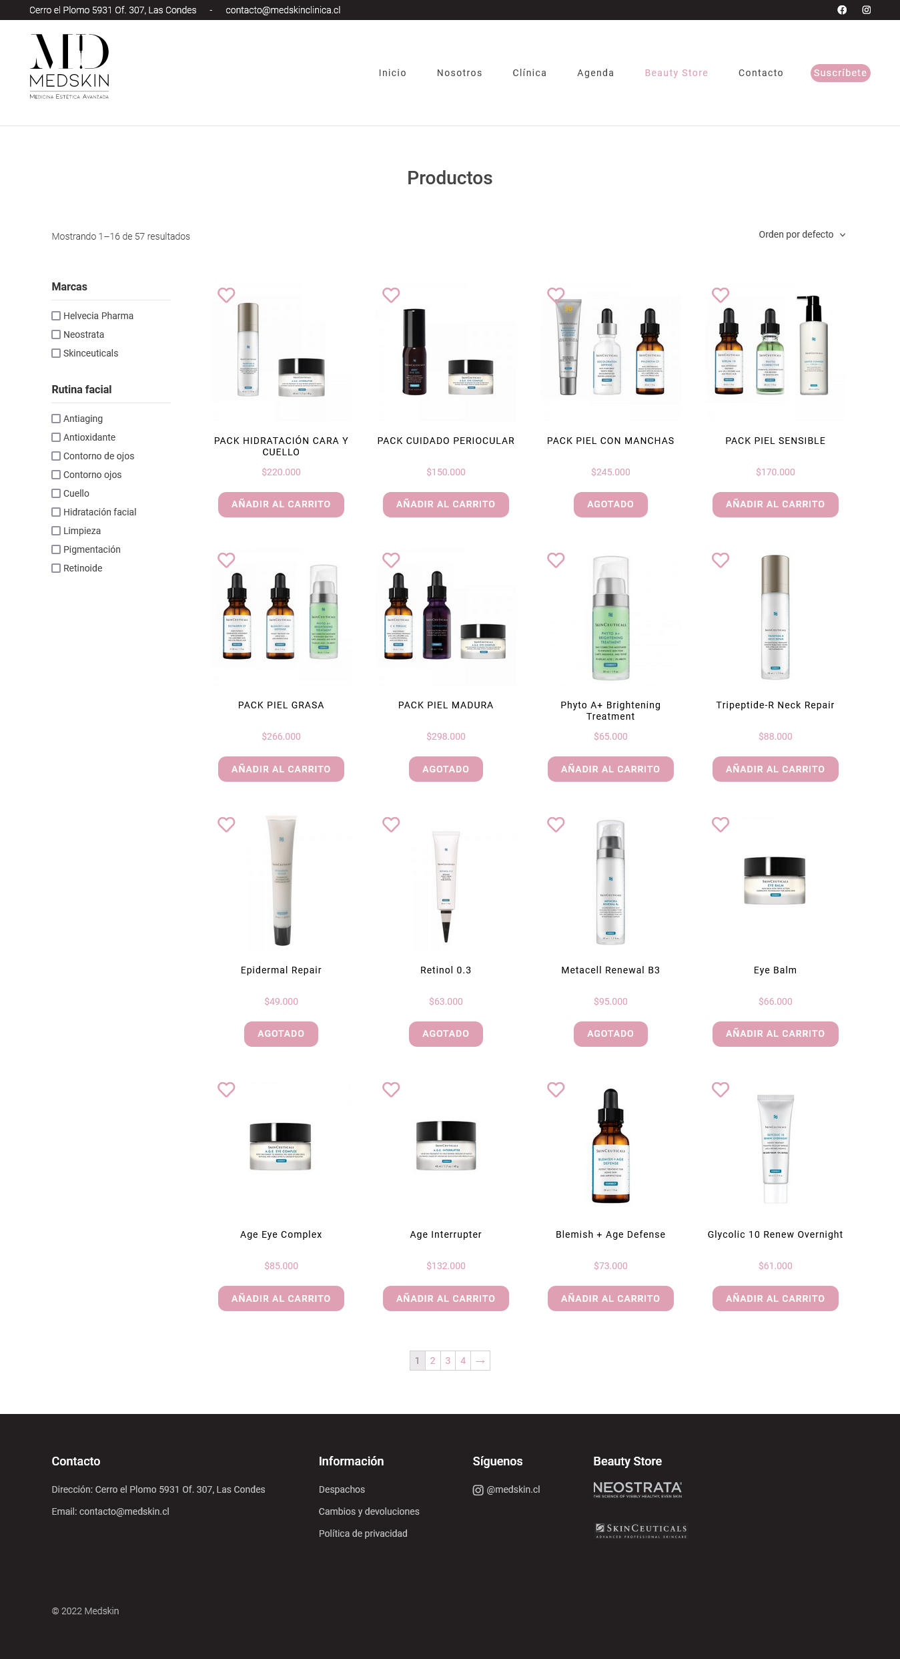Tick the Hidratación facial checkbox
The image size is (900, 1659).
pyautogui.click(x=56, y=512)
